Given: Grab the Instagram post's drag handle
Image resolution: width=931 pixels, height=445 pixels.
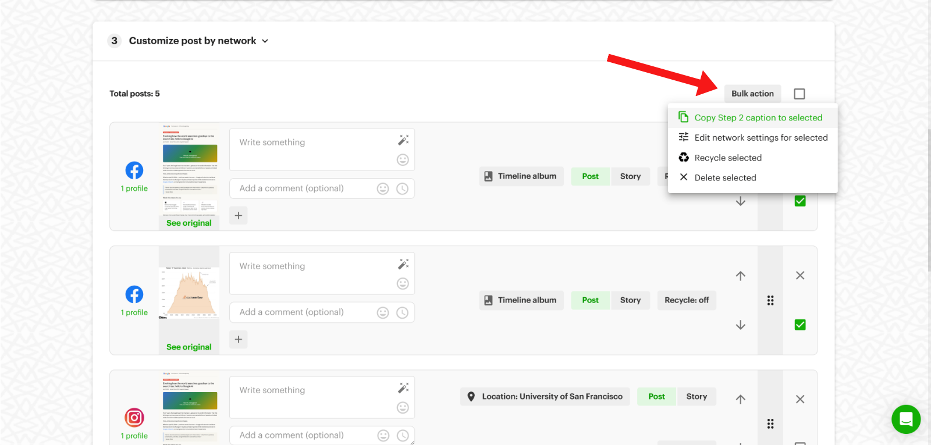Looking at the screenshot, I should point(770,423).
